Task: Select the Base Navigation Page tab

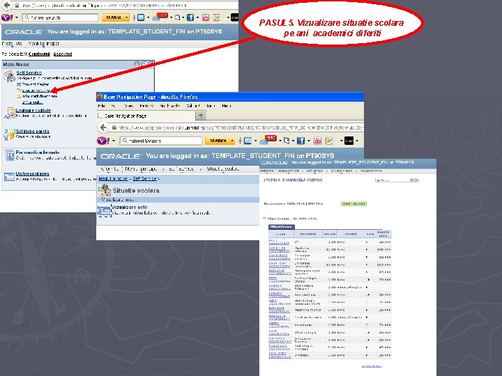Action: click(146, 116)
